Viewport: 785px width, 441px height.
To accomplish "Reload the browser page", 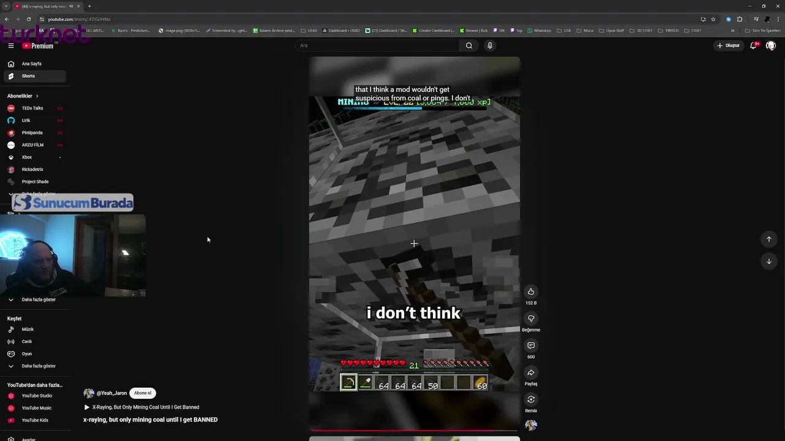I will (28, 19).
